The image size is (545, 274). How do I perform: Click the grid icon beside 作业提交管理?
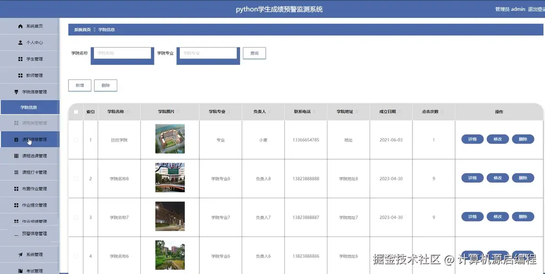click(16, 205)
